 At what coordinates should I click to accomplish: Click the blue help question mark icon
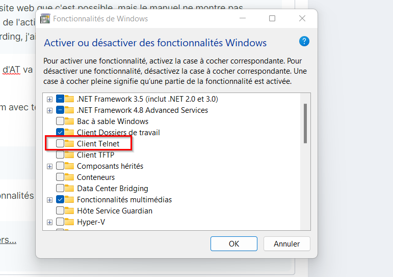[304, 42]
